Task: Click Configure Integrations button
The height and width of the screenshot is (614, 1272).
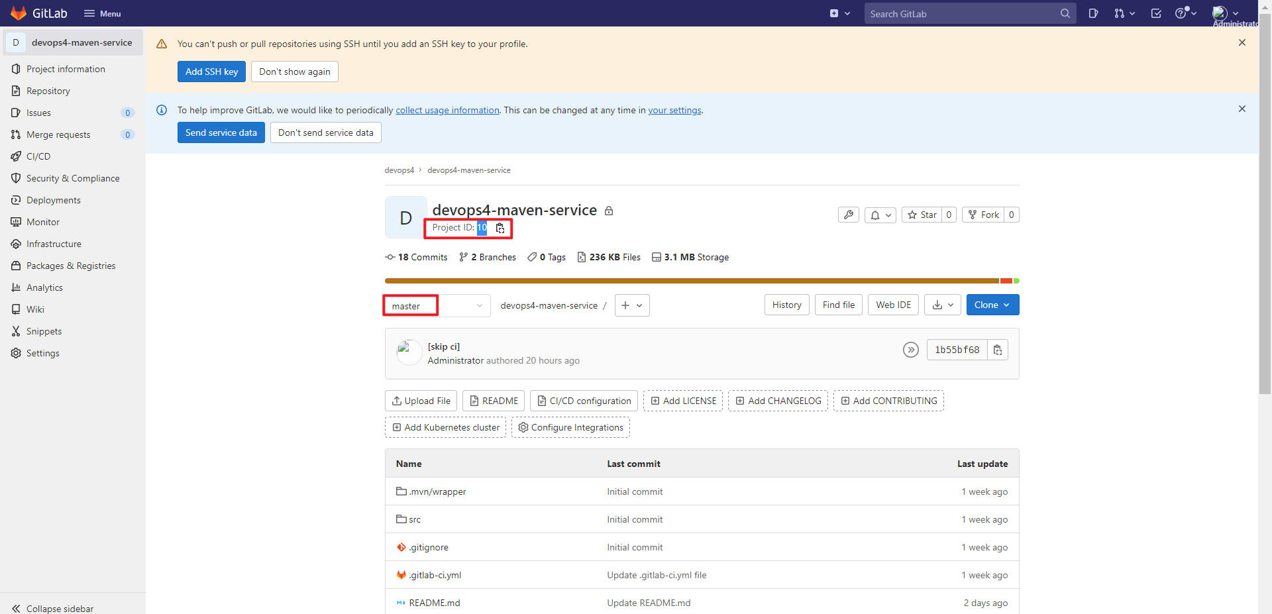Action: point(570,427)
